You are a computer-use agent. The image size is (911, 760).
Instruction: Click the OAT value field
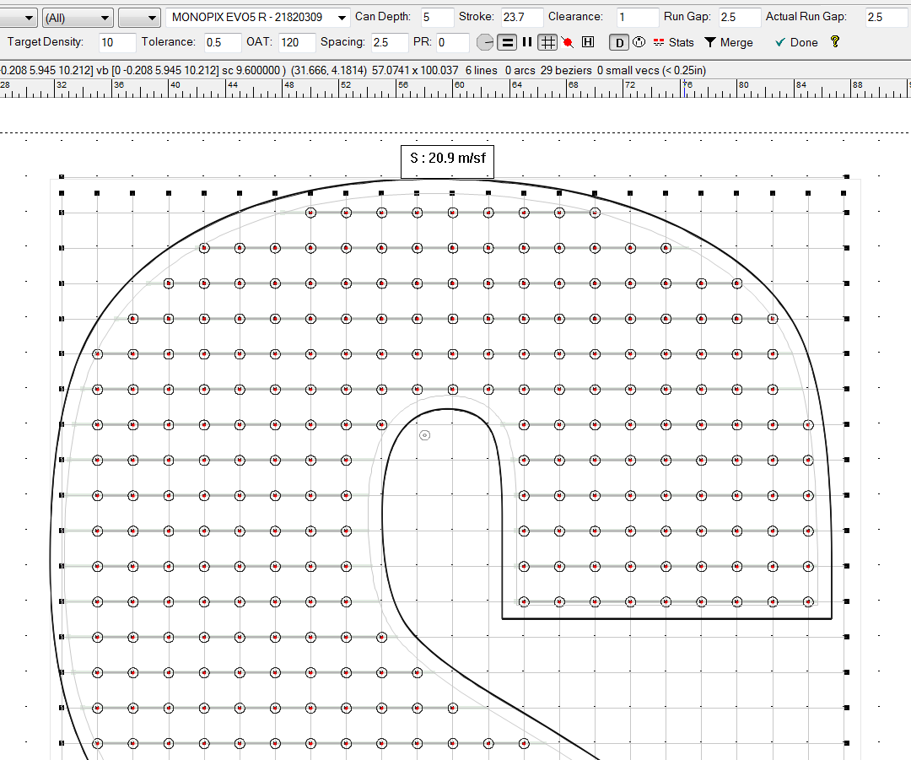click(x=297, y=42)
